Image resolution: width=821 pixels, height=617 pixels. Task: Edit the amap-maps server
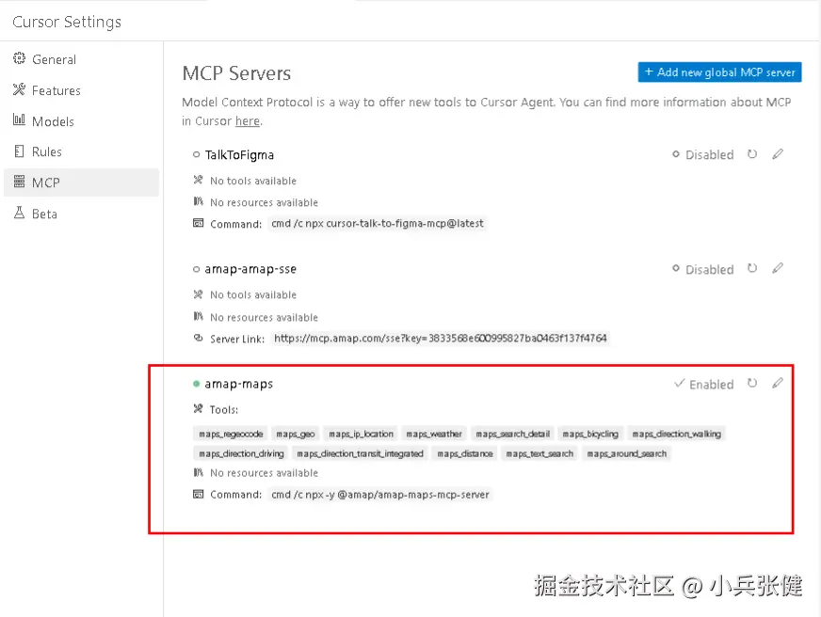point(778,383)
